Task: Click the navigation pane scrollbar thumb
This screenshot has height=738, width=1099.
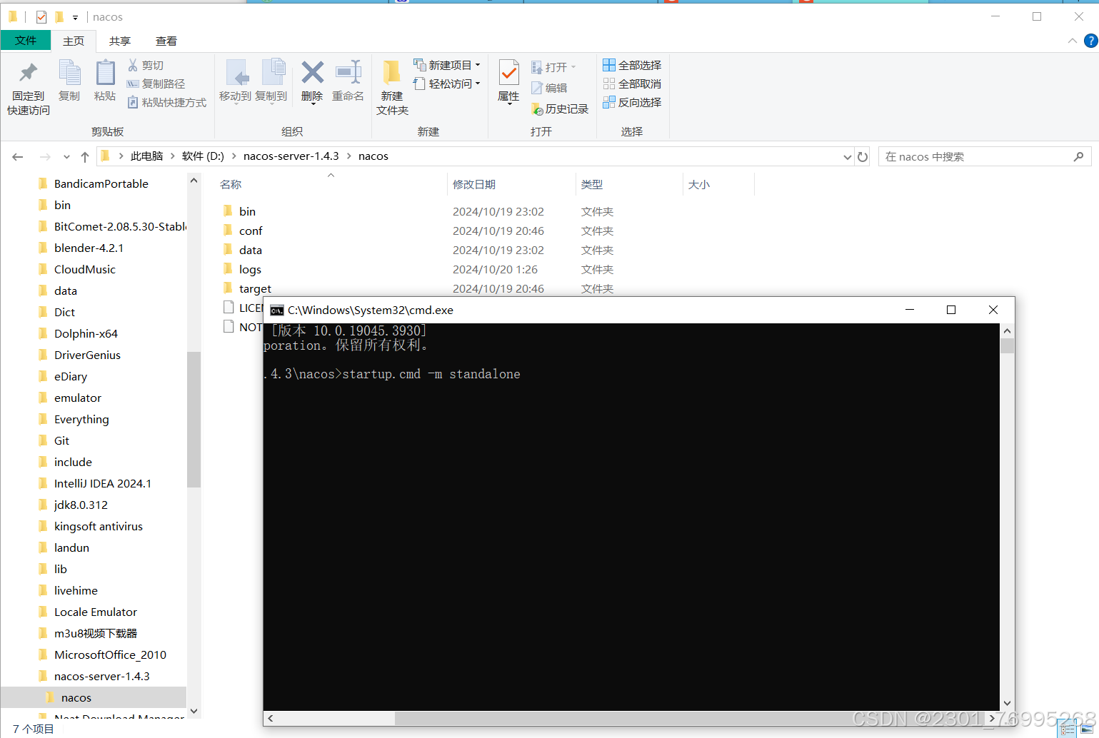Action: pyautogui.click(x=194, y=420)
